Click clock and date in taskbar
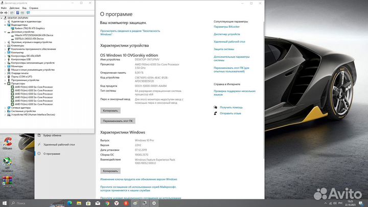The height and width of the screenshot is (207, 368). pos(350,203)
